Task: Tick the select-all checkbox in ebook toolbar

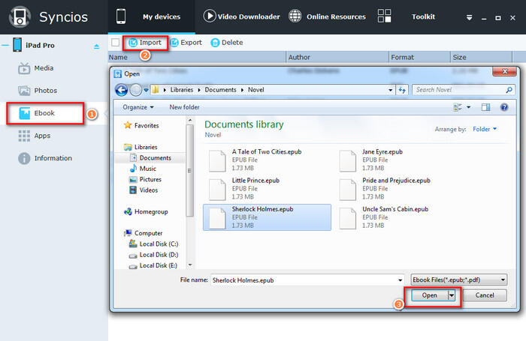Action: pyautogui.click(x=116, y=43)
